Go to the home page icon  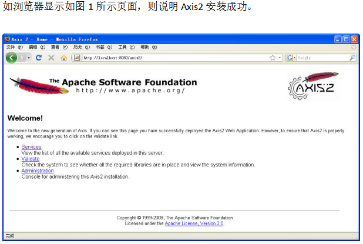(x=63, y=58)
